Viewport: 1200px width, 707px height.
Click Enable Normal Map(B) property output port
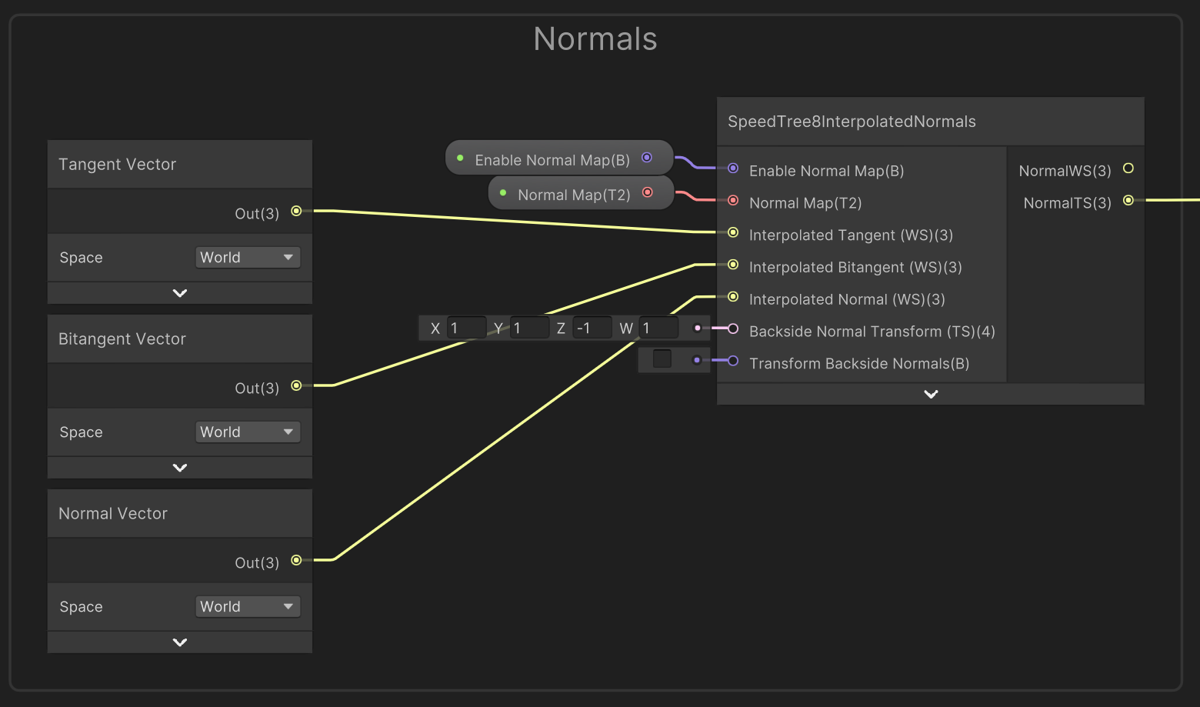[647, 158]
